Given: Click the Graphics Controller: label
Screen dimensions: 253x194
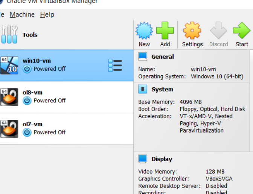Looking at the screenshot, I should point(163,179).
